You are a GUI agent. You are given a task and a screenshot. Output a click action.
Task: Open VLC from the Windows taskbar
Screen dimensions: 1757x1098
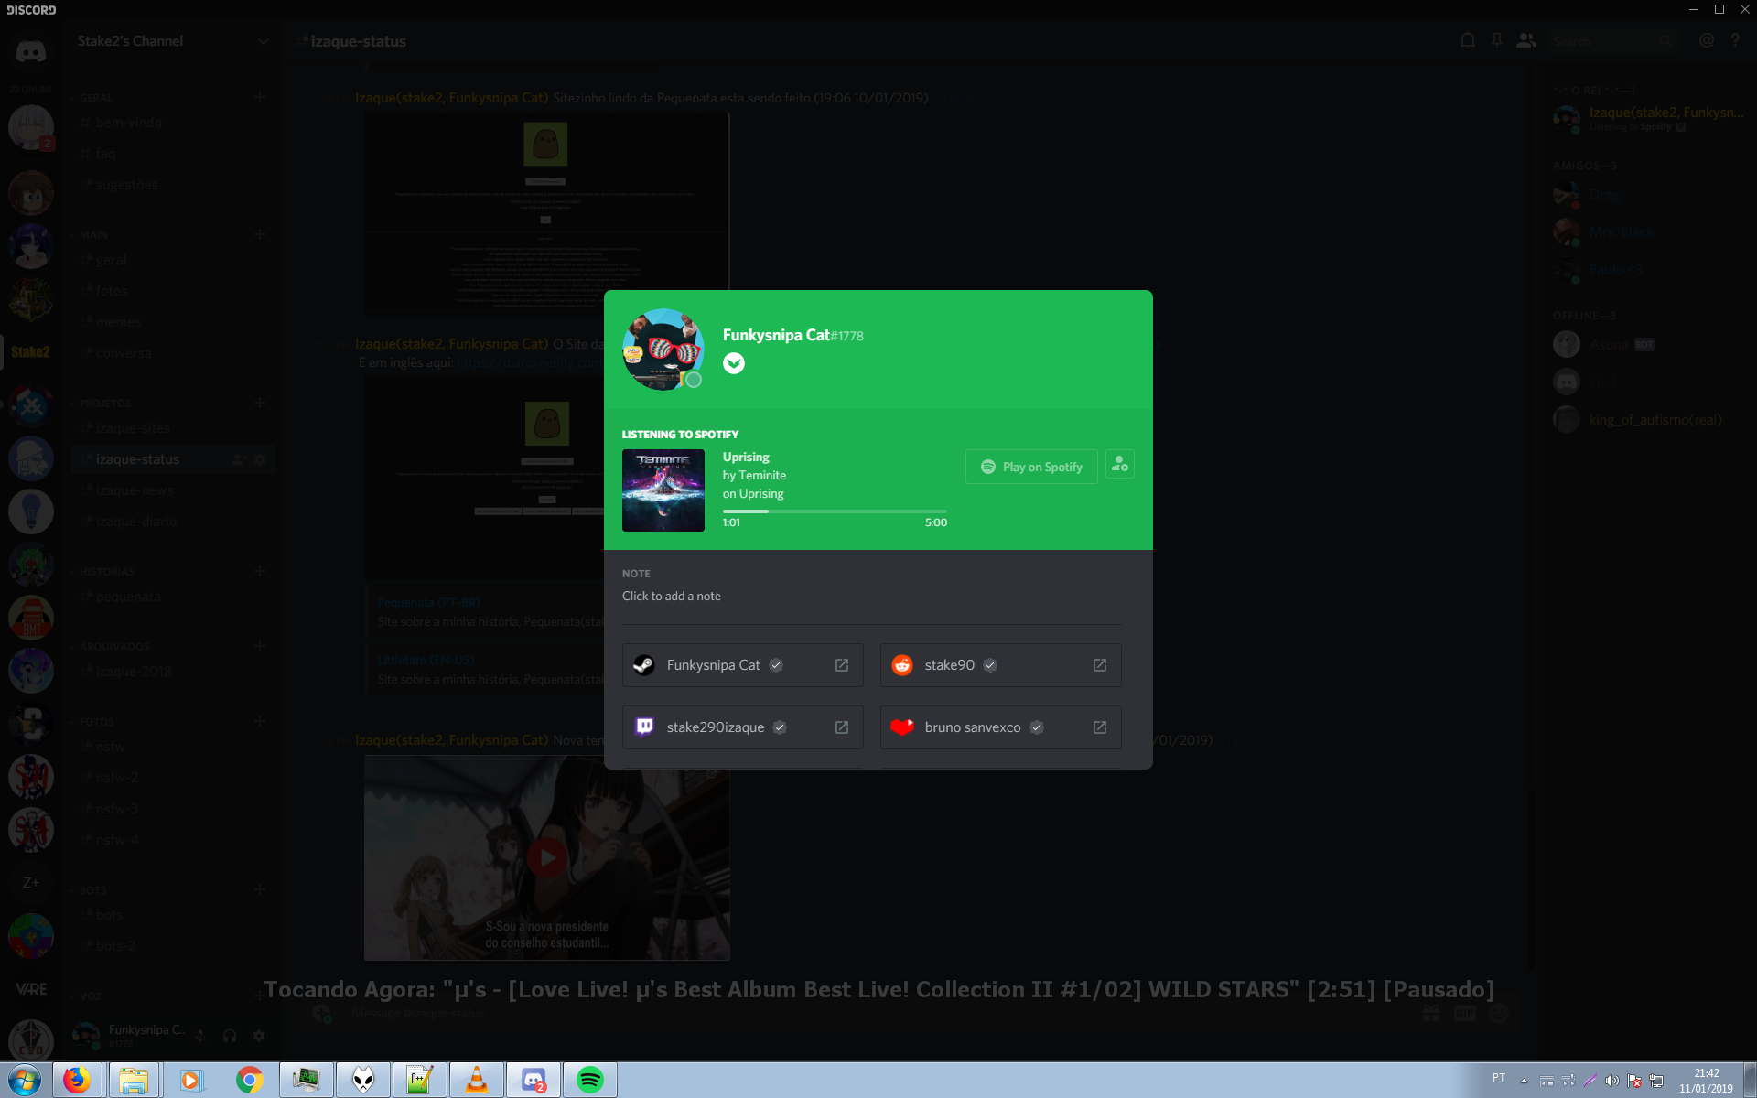click(x=477, y=1080)
